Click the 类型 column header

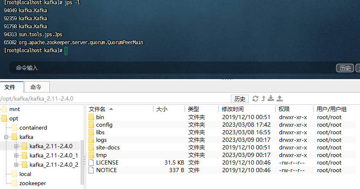(193, 109)
